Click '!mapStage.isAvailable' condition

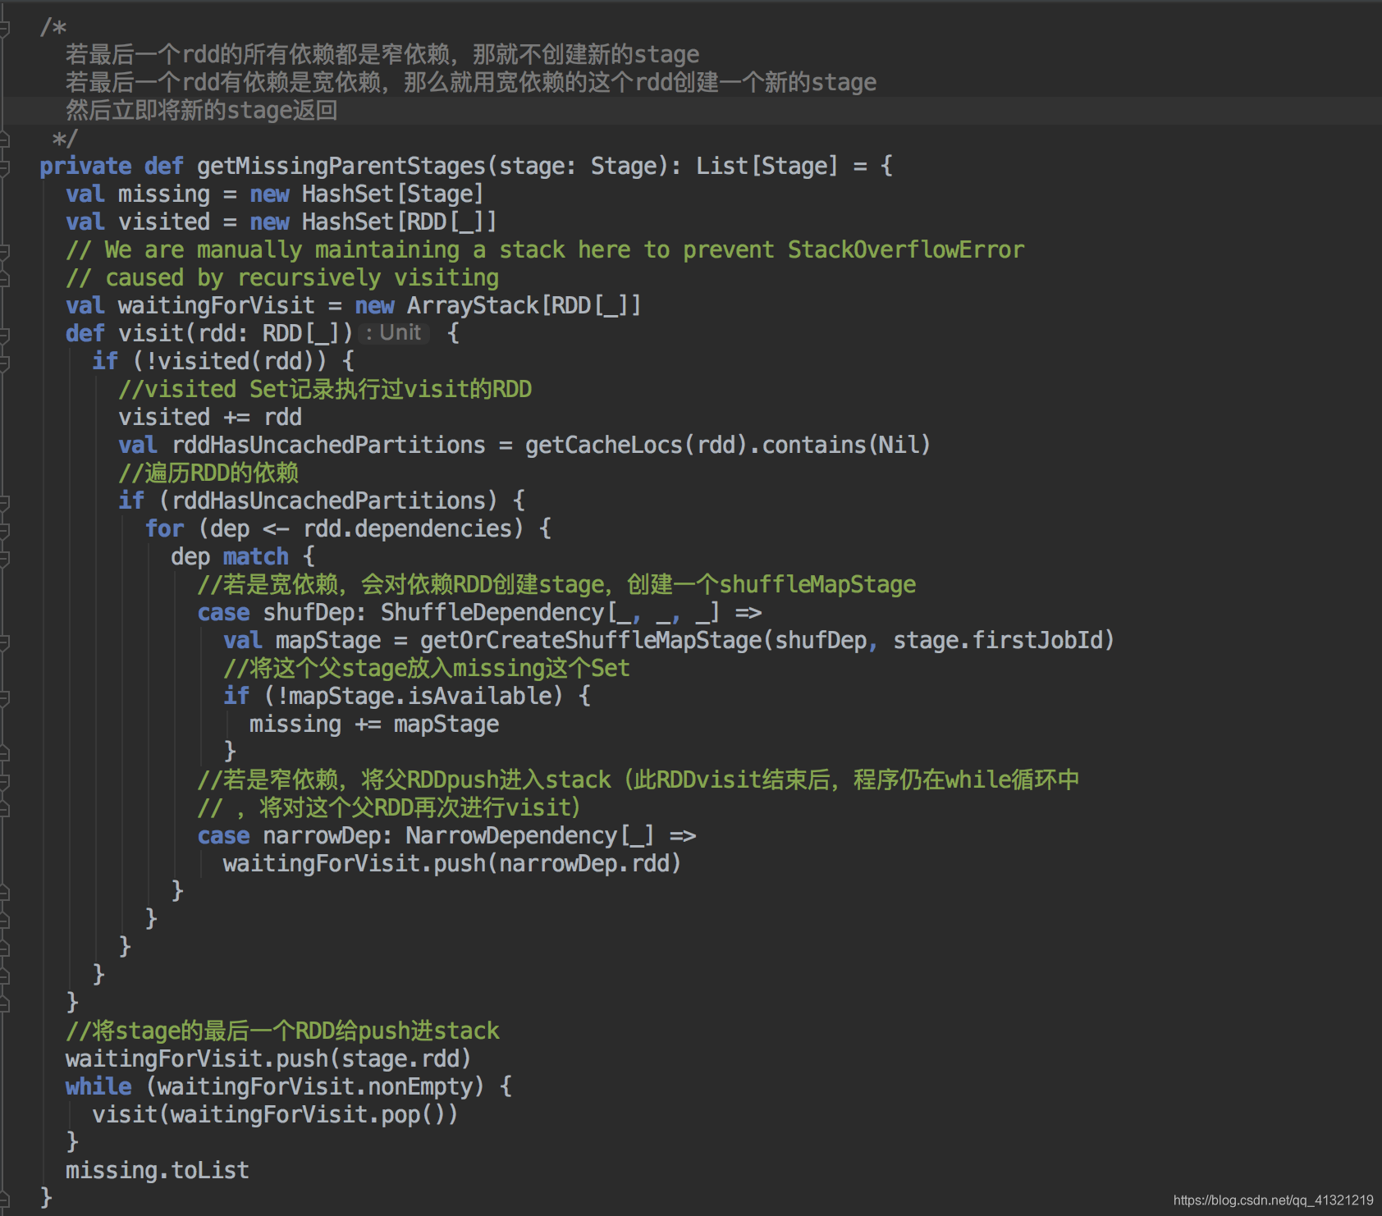(414, 697)
